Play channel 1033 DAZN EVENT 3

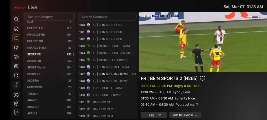pos(107,116)
